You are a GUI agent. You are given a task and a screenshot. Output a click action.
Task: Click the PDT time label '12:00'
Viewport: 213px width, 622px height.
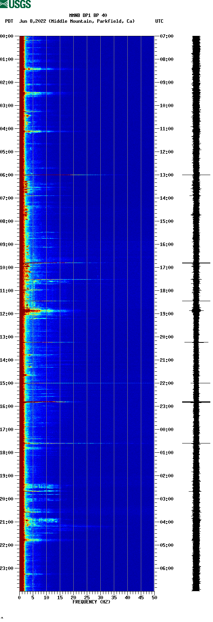click(x=7, y=314)
